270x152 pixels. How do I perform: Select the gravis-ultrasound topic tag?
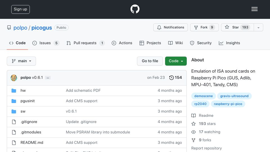point(234,96)
